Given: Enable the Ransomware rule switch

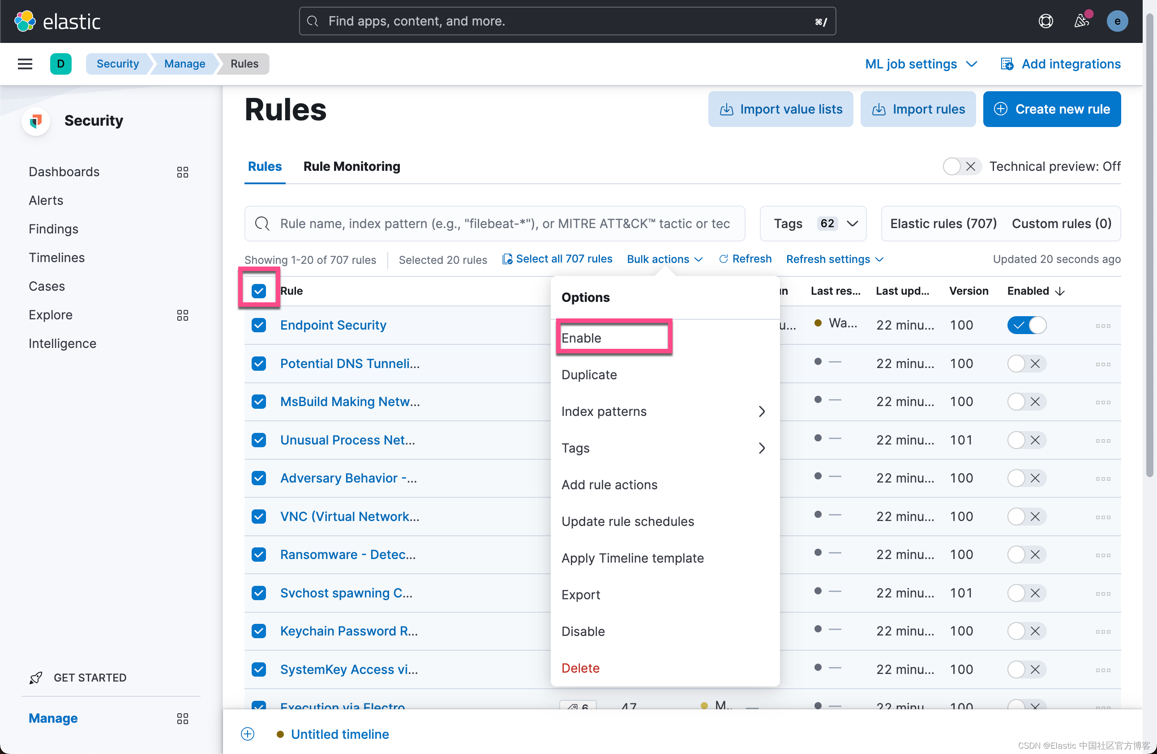Looking at the screenshot, I should [x=1026, y=555].
